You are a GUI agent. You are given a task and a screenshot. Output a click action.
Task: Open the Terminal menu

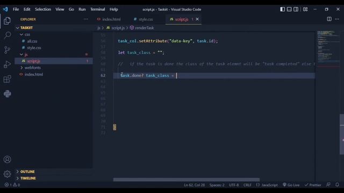(98, 9)
